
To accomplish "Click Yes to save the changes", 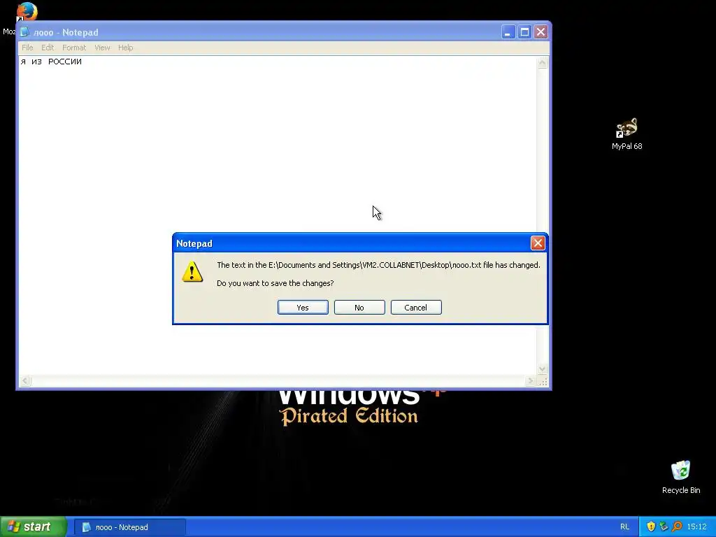I will pos(303,308).
